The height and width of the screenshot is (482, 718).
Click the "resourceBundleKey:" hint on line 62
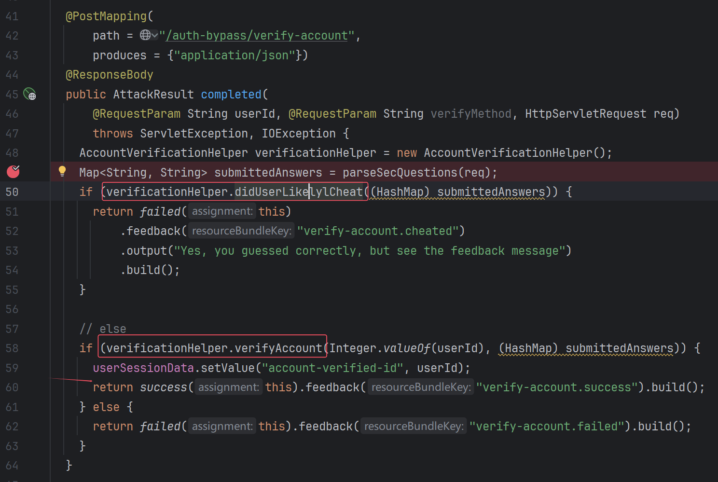coord(414,427)
